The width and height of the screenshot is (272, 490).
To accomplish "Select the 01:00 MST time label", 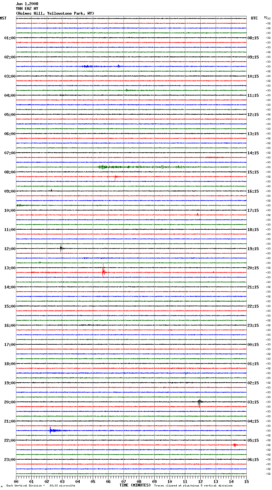I will point(10,38).
